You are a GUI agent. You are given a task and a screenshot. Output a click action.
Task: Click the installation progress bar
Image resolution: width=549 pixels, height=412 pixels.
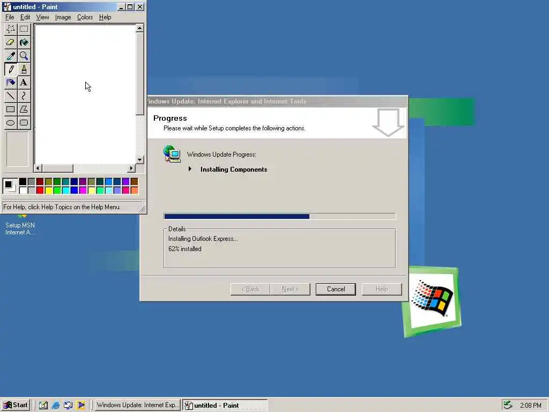pos(280,216)
